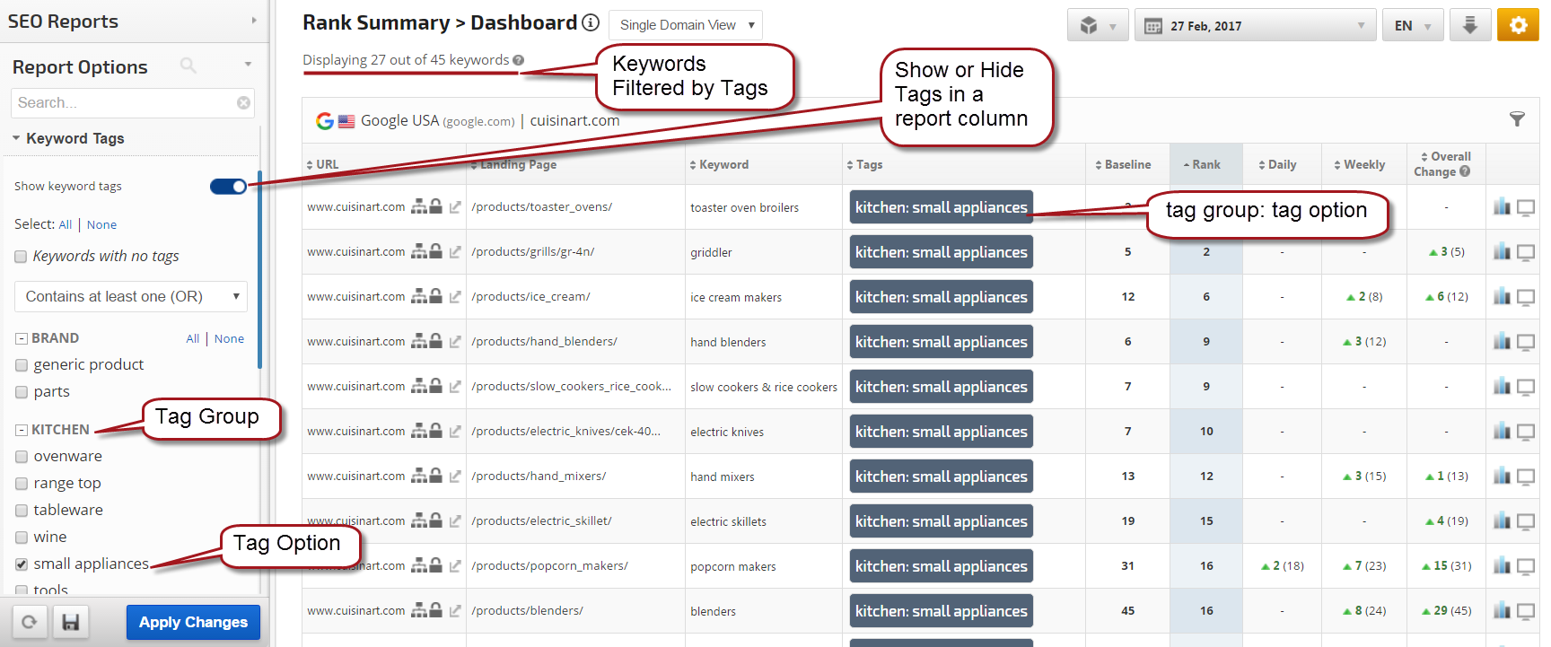
Task: Clear the report options search field
Action: coord(243,103)
